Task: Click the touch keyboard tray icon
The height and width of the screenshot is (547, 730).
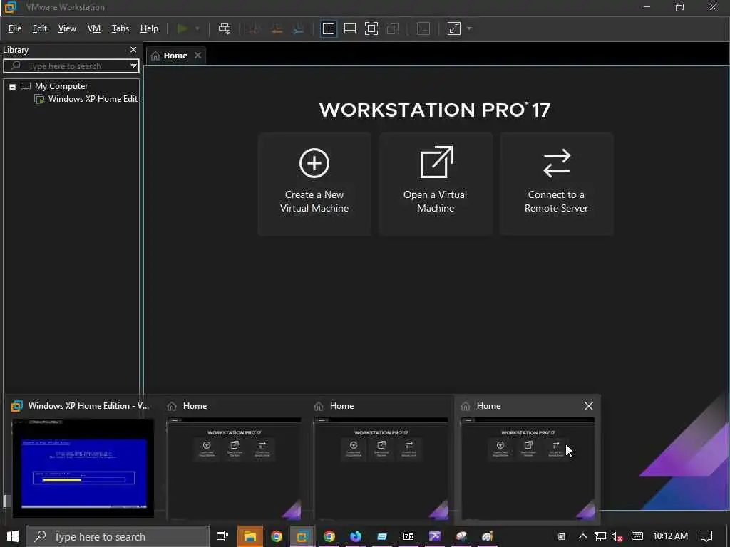Action: [637, 536]
